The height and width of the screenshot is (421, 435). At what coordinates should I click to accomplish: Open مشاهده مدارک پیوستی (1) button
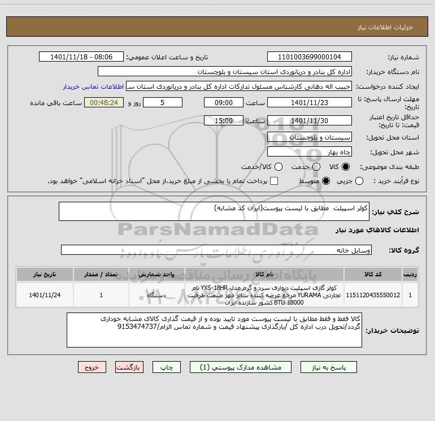(x=241, y=367)
